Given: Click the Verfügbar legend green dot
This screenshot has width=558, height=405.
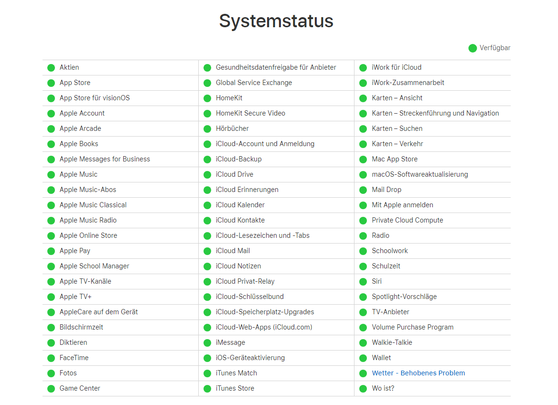Looking at the screenshot, I should (x=472, y=48).
